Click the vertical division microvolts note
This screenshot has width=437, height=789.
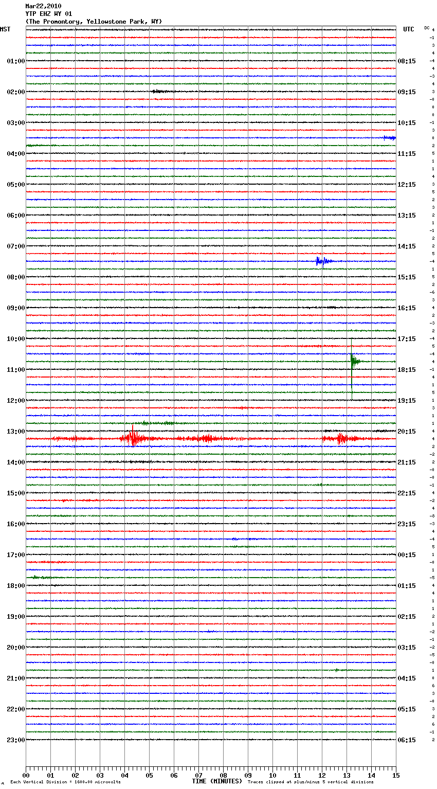pos(65,782)
